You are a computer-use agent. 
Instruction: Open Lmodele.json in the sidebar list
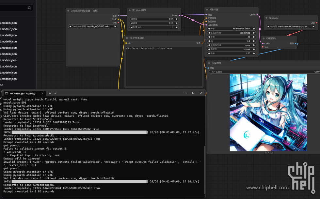8,72
